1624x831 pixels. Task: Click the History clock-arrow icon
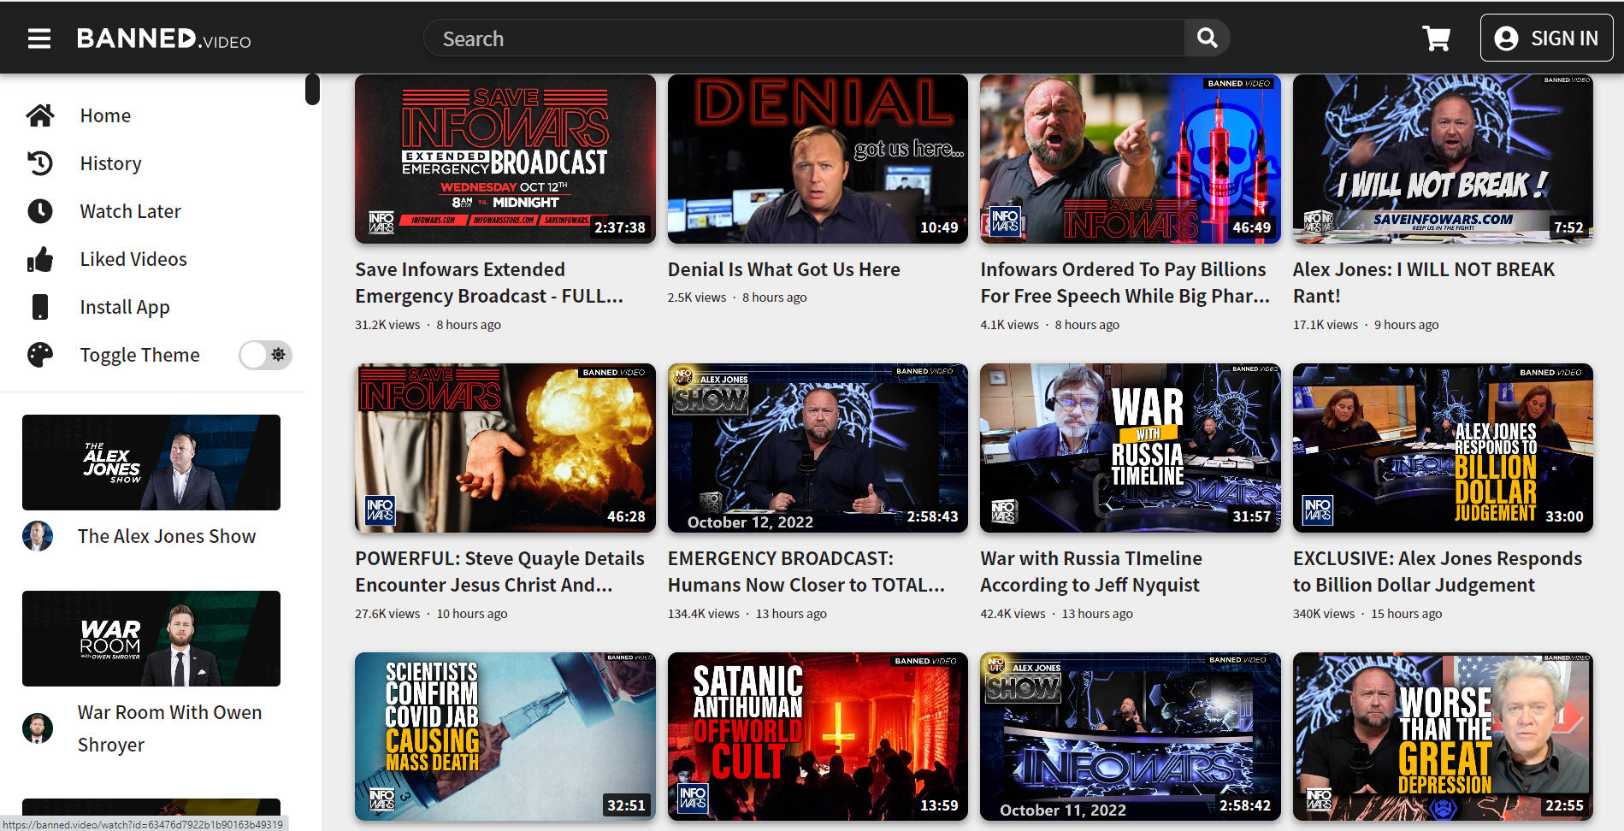pos(40,163)
